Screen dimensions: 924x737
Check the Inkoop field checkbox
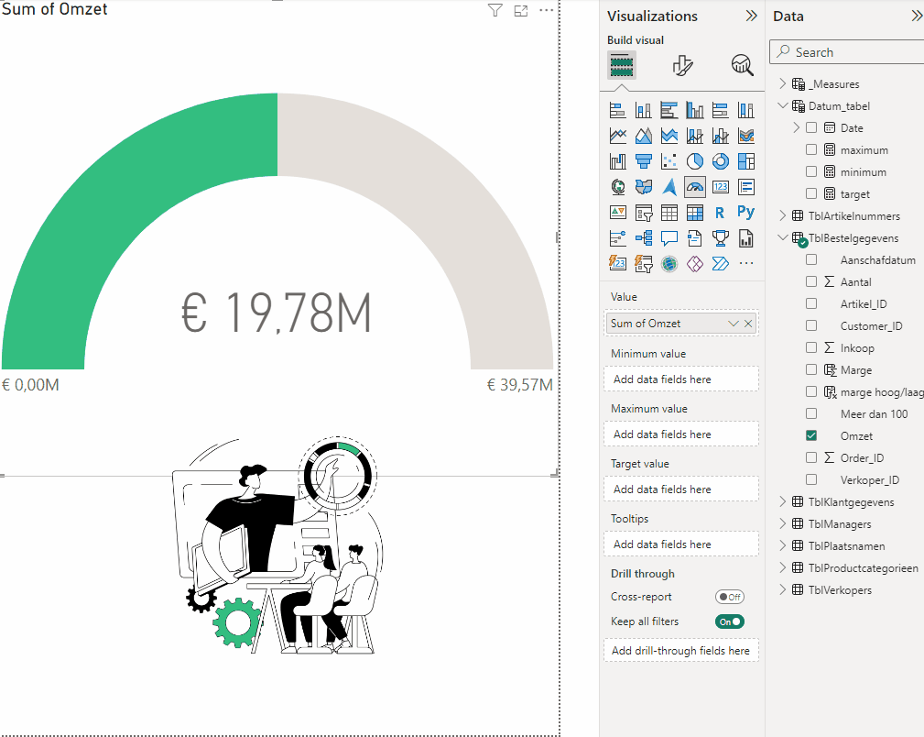[x=811, y=347]
